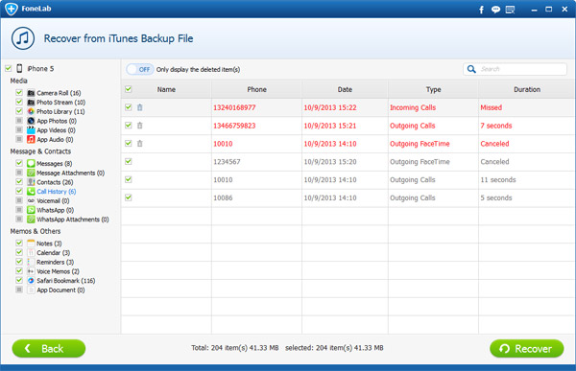Viewport: 576px width, 371px height.
Task: Select the Calendar icon
Action: [x=31, y=252]
